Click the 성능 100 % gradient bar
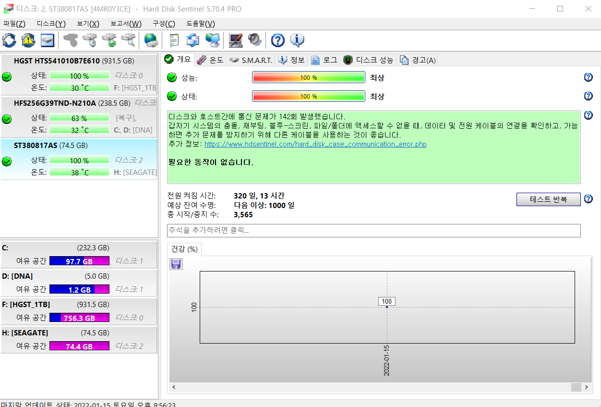Viewport: 601px width, 407px height. coord(309,77)
